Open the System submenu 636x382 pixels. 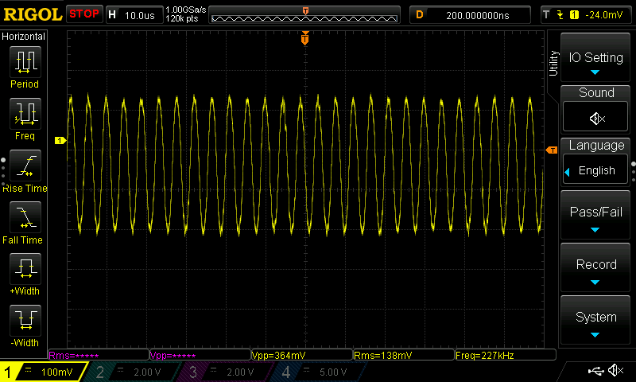point(595,320)
